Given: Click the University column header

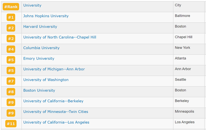Looking at the screenshot, I should point(32,5).
